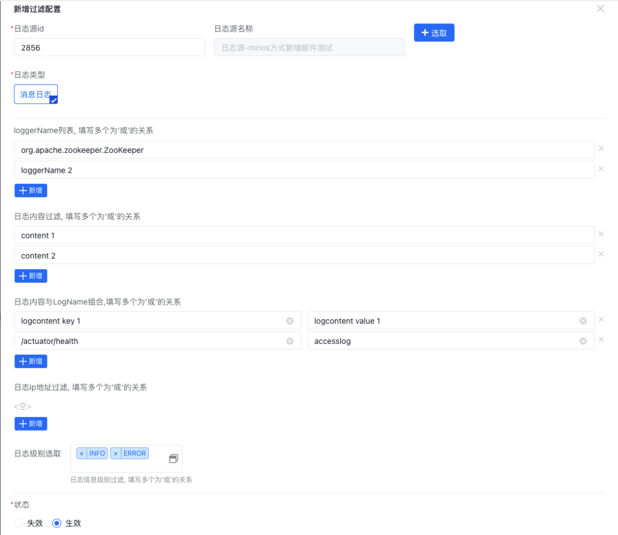Edit the org.apache.zookeeper.ZooKeeper input
This screenshot has width=618, height=535.
click(304, 150)
